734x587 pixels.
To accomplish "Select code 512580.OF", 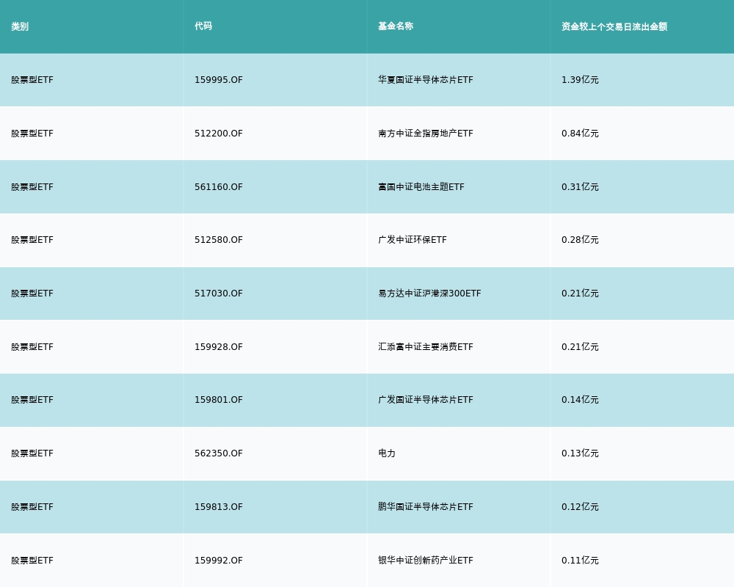I will click(x=219, y=240).
